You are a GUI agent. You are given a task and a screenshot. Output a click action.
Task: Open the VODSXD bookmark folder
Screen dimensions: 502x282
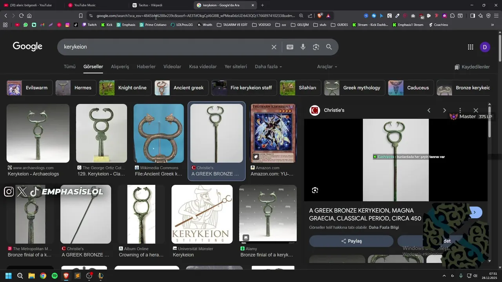pyautogui.click(x=262, y=25)
